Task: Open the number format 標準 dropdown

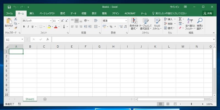Action: [126, 21]
